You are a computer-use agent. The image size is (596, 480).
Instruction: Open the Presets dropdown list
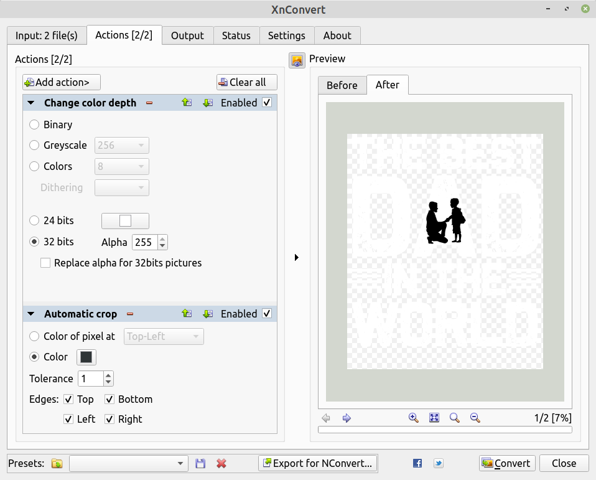click(180, 463)
